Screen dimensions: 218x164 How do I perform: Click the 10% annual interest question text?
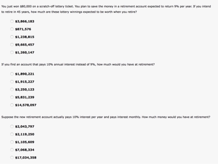click(x=78, y=65)
